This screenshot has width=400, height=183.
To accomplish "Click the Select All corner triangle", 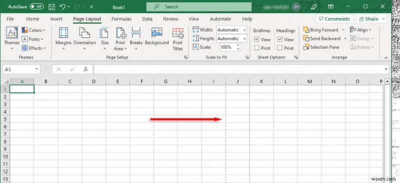I will pyautogui.click(x=6, y=81).
